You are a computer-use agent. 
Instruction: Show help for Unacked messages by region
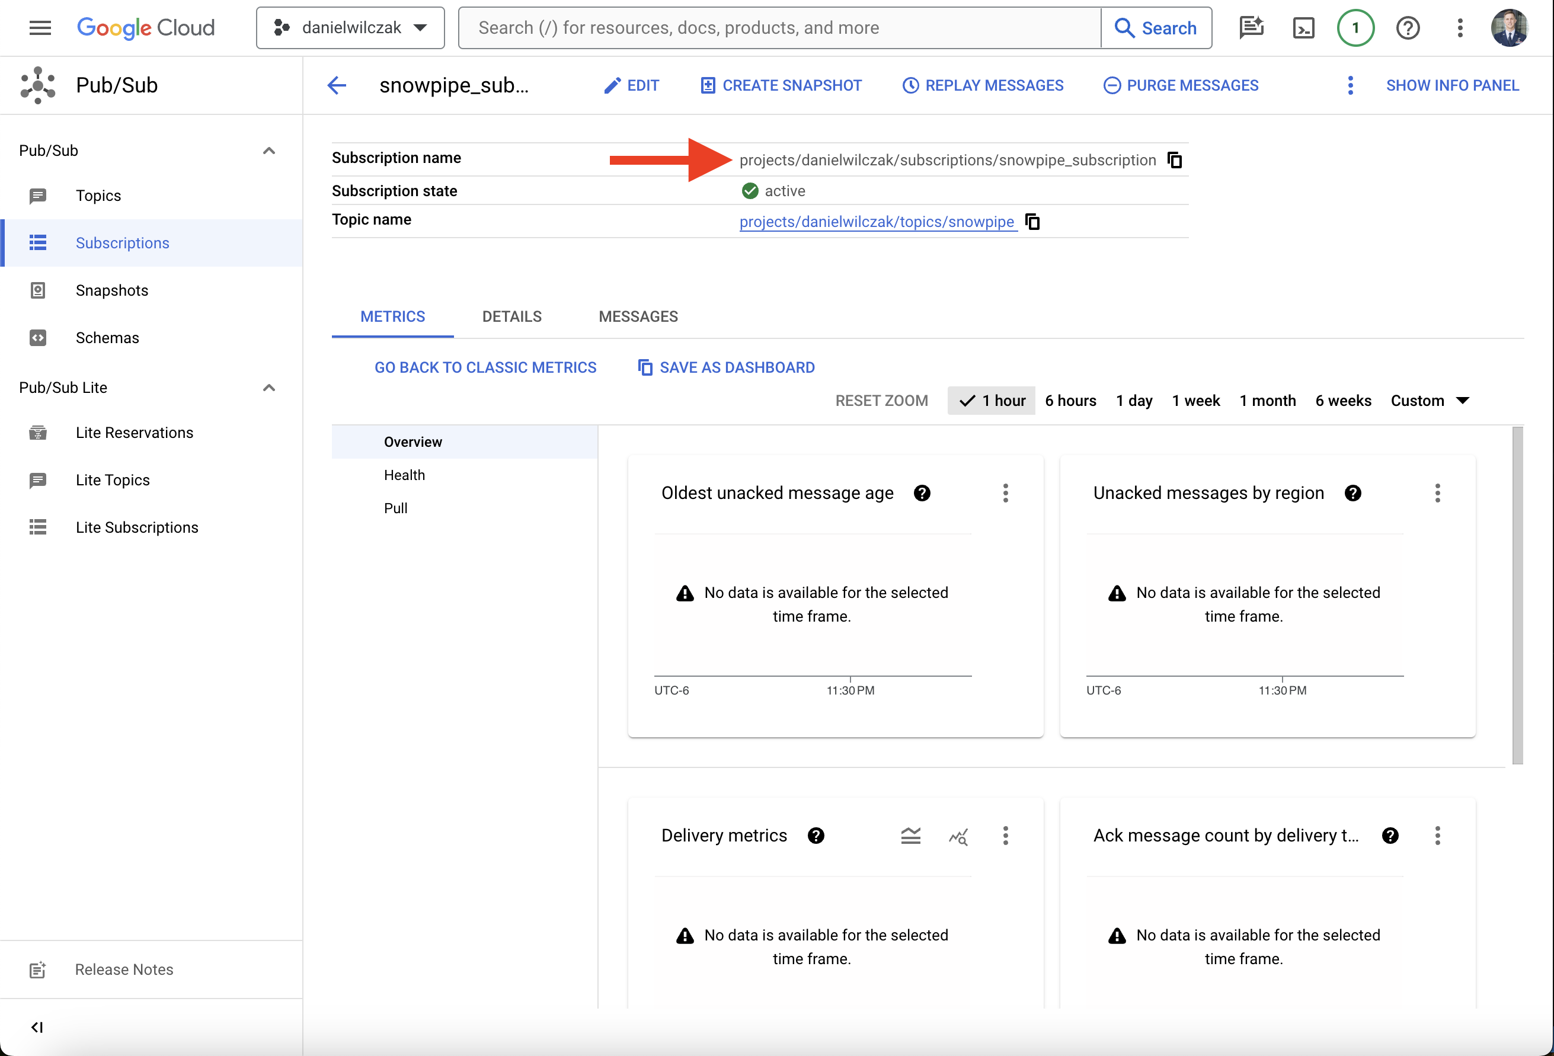pos(1352,493)
